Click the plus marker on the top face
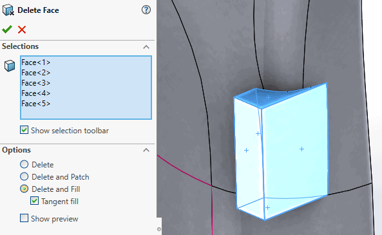 268,98
